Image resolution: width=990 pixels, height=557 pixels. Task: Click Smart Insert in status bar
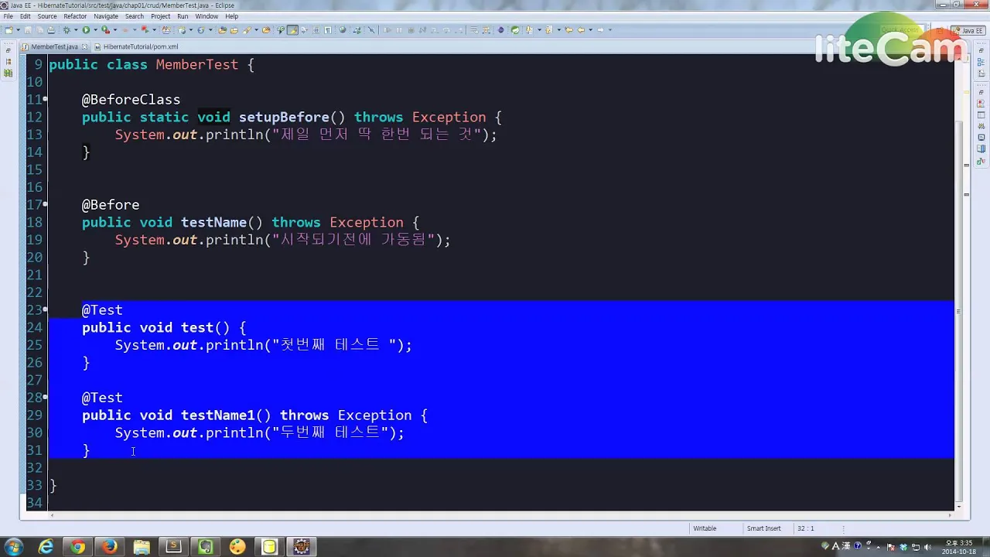(763, 528)
